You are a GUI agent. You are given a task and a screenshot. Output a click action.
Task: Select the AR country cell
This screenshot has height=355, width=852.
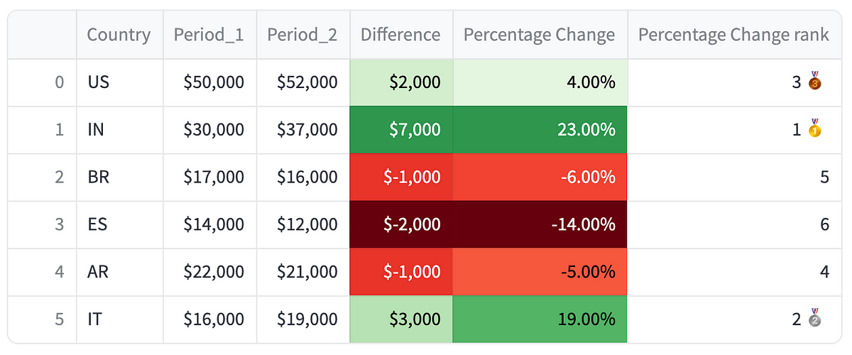pos(119,271)
